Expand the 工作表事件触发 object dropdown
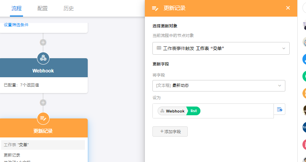 284,48
